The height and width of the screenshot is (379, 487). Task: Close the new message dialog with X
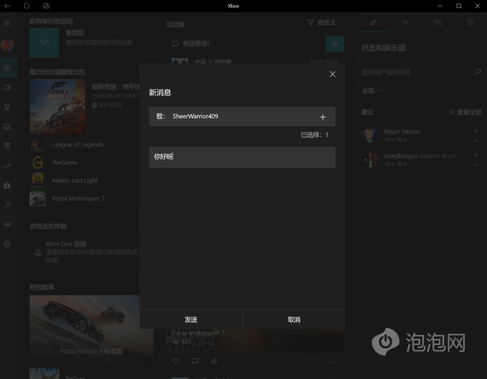tap(332, 74)
